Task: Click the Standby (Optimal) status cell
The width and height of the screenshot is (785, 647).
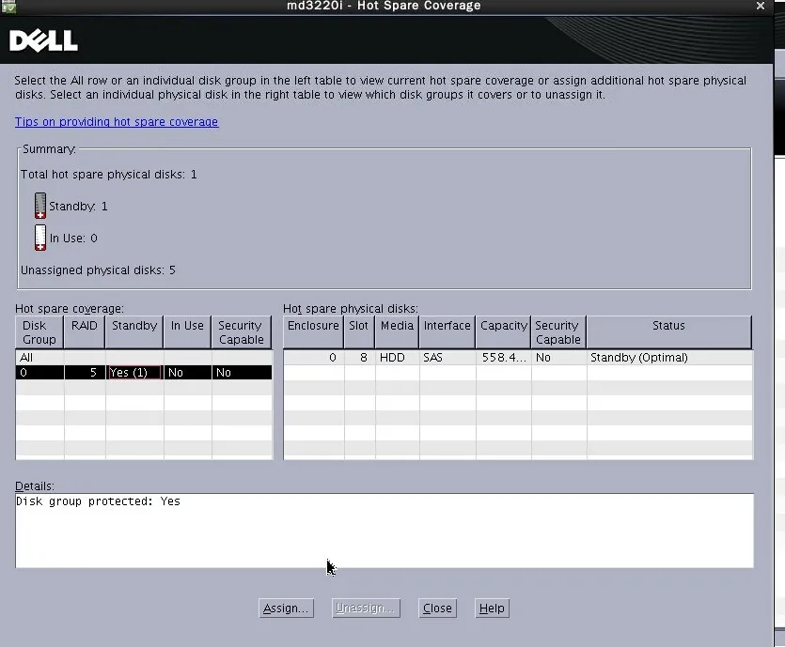Action: click(x=669, y=358)
